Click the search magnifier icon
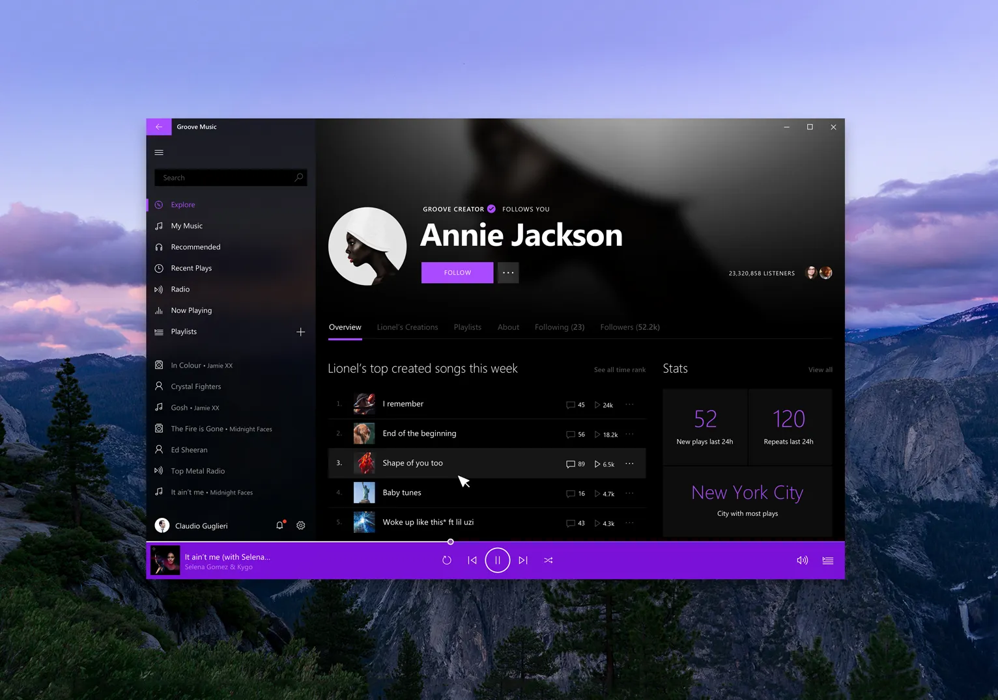The width and height of the screenshot is (998, 700). tap(299, 177)
